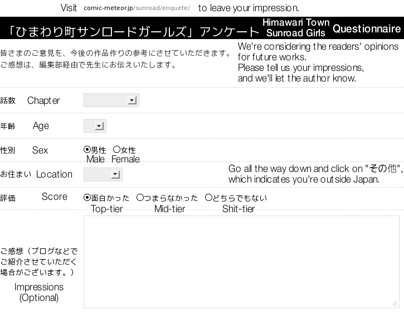404x321 pixels.
Task: Click the Himawari Town Sunroad Girls text
Action: 296,28
